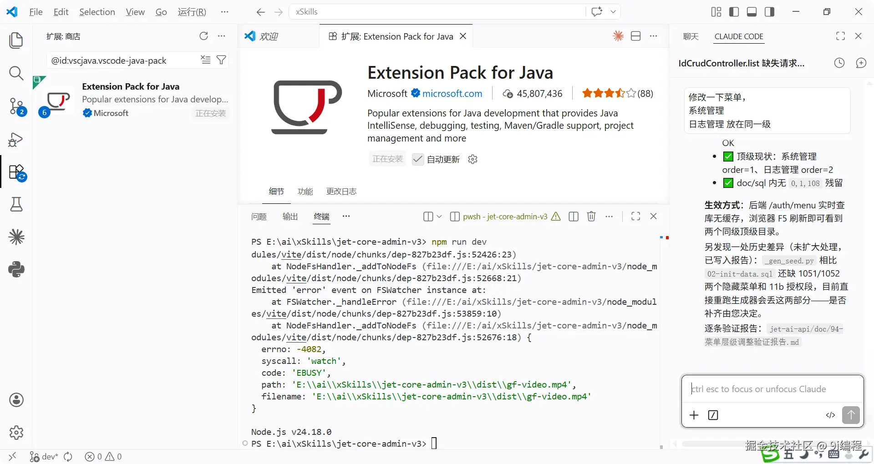Go back using the navigation arrow
Viewport: 874px width, 464px height.
(260, 12)
